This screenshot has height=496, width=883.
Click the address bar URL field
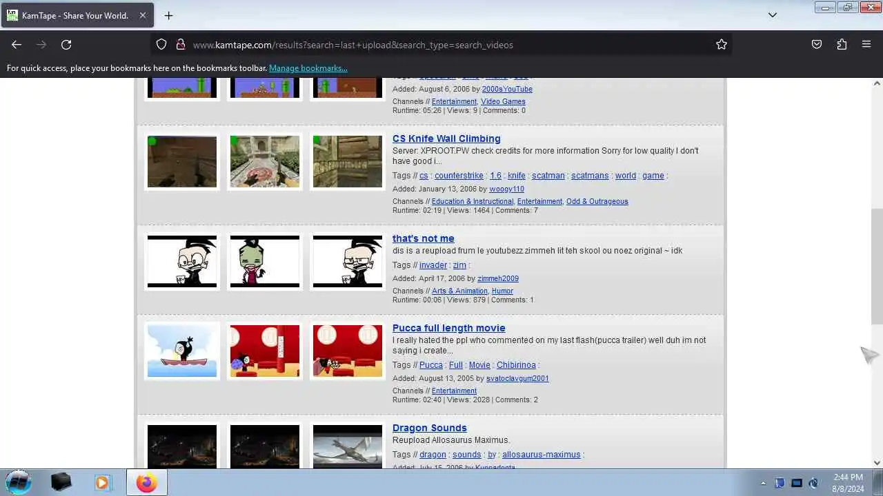441,45
